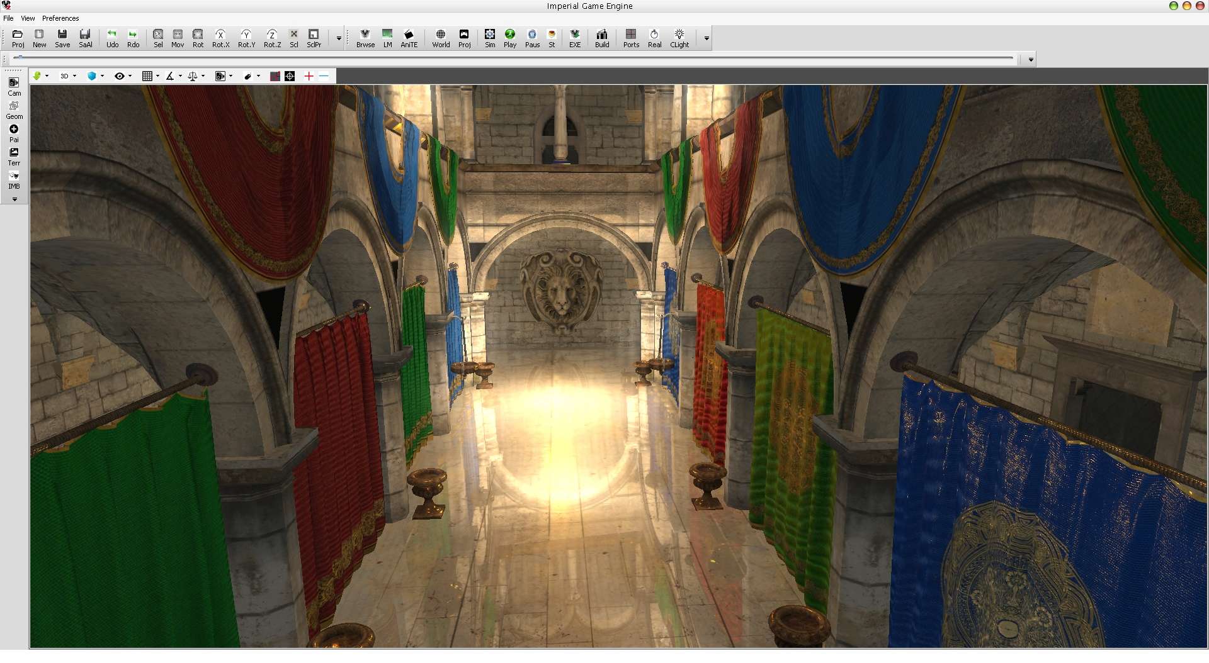Undo last action with Udo
This screenshot has height=663, width=1209.
click(x=112, y=38)
